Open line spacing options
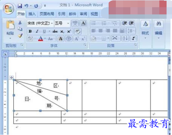The width and height of the screenshot is (172, 135). [131, 31]
